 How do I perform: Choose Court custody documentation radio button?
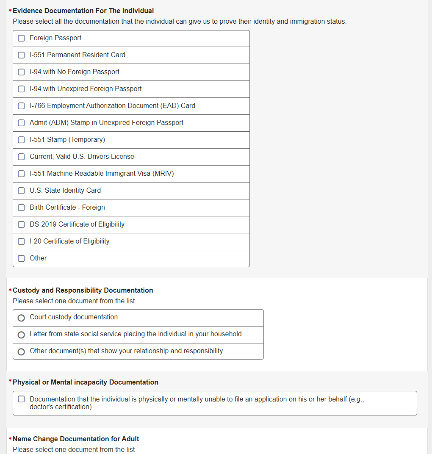21,318
